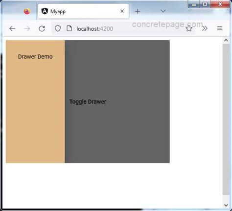Viewport: 232px width, 211px height.
Task: Select the Myapp browser tab
Action: click(83, 11)
